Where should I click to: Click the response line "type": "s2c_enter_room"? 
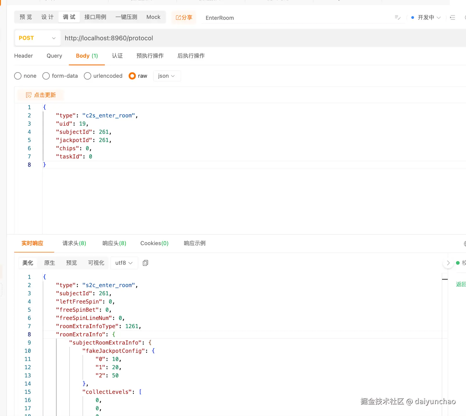tap(97, 285)
